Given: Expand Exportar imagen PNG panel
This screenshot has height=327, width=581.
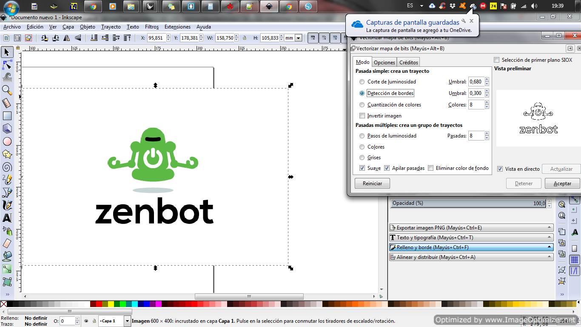Looking at the screenshot, I should (x=471, y=228).
